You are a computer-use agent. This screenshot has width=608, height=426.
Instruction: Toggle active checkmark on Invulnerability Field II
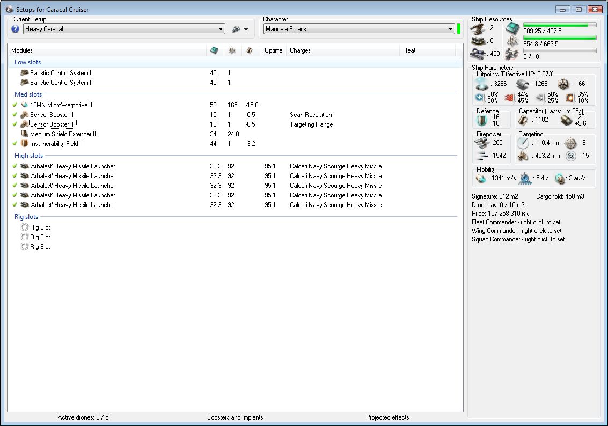coord(15,144)
